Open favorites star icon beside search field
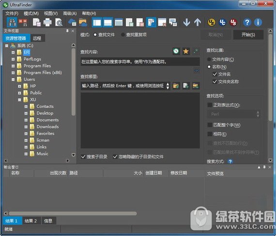 pos(186,51)
